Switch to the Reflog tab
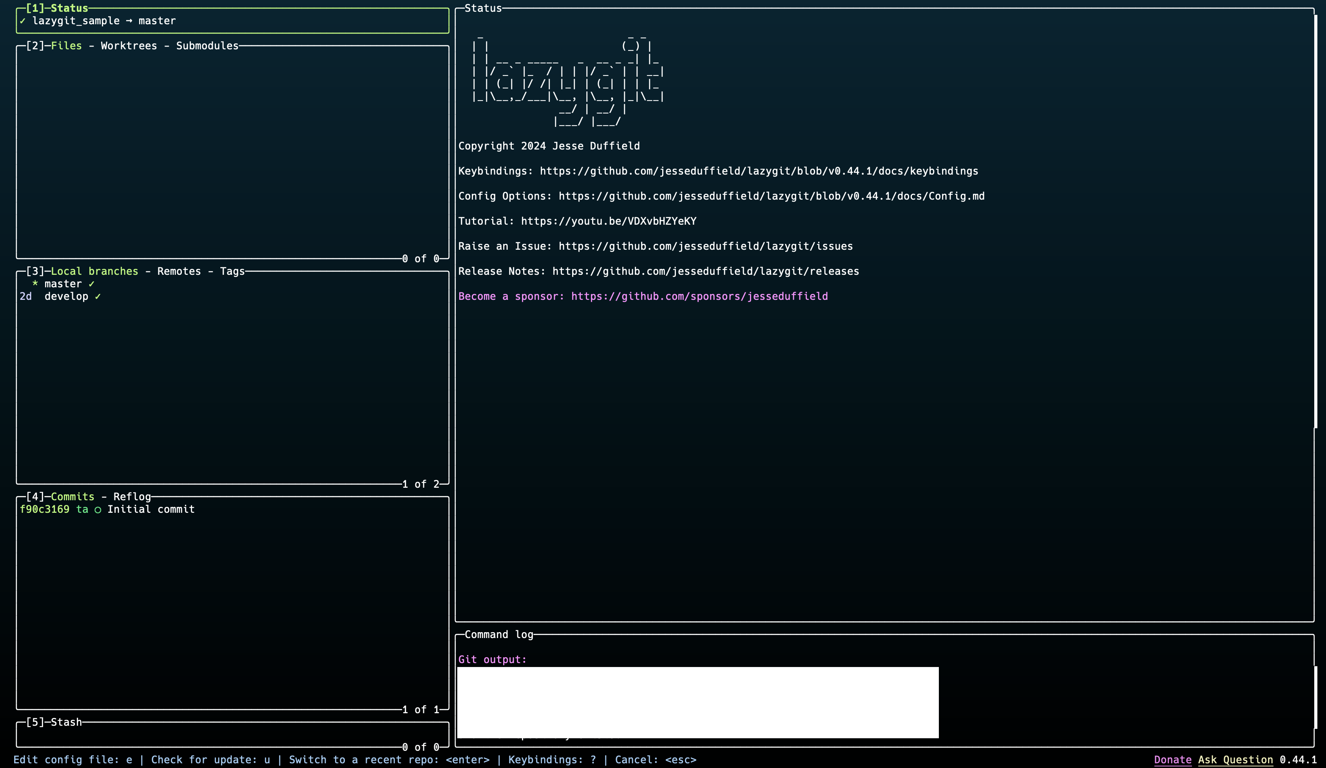Viewport: 1326px width, 768px height. coord(132,496)
